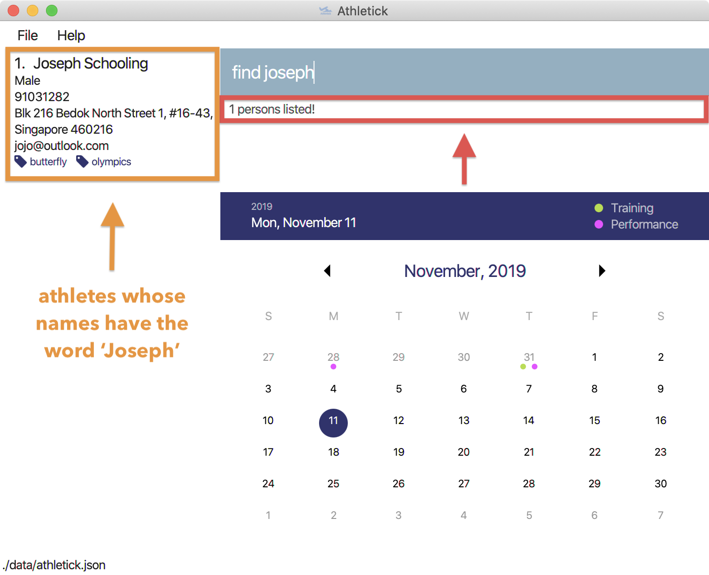
Task: Click the jojo@outlook.com email text
Action: (x=62, y=146)
